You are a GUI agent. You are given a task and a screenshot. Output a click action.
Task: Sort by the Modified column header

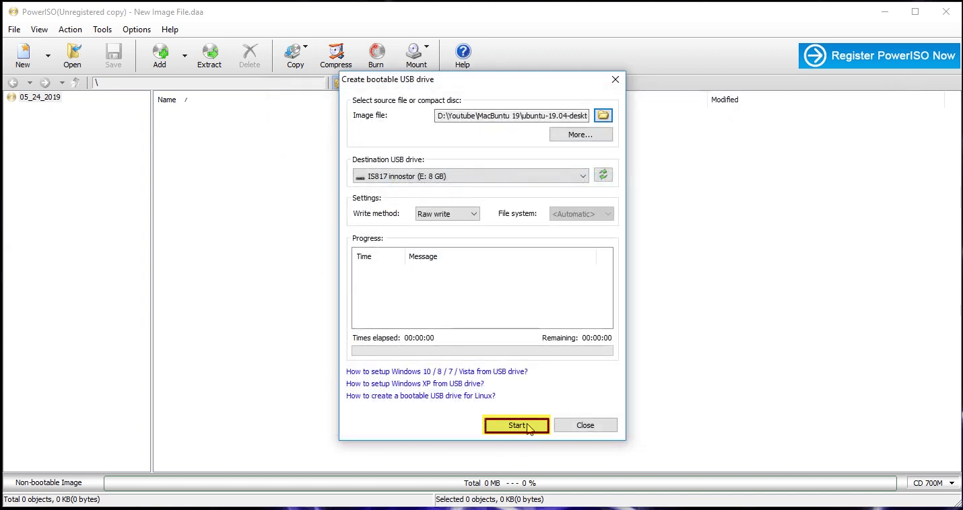click(x=725, y=100)
